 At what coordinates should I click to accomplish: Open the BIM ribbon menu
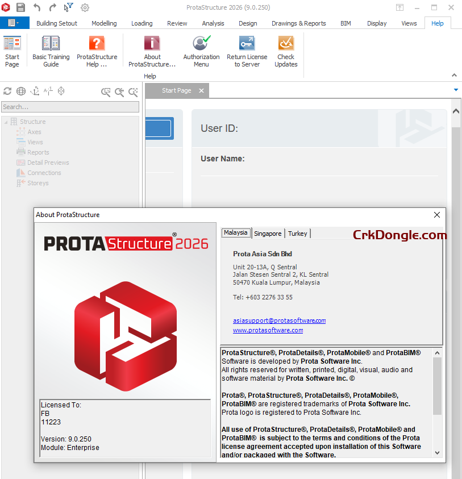[x=346, y=23]
